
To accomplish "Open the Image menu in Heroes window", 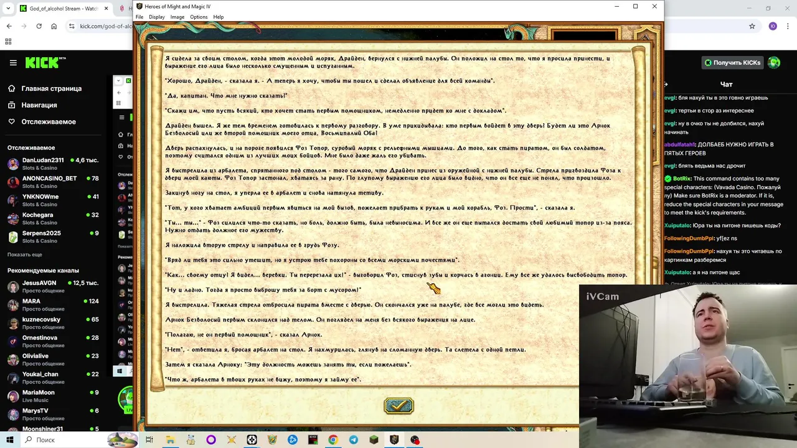I will click(x=177, y=17).
